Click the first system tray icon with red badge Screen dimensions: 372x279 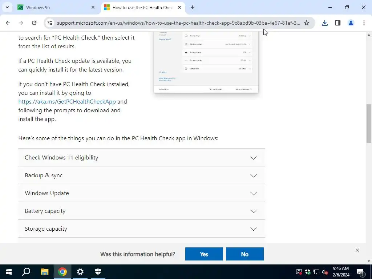299,272
